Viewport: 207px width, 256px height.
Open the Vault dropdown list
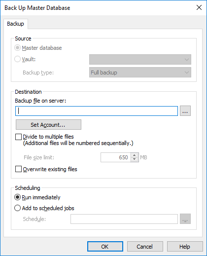tap(140, 60)
